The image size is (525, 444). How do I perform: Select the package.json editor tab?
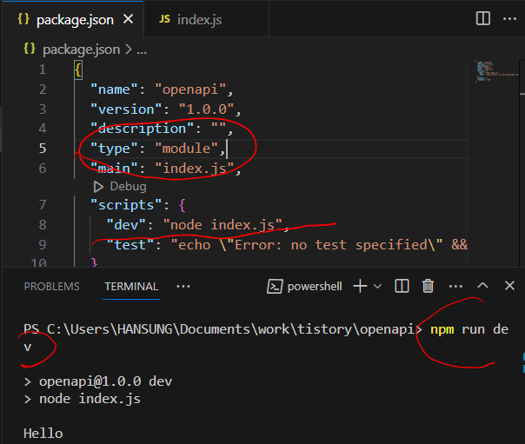[x=73, y=19]
